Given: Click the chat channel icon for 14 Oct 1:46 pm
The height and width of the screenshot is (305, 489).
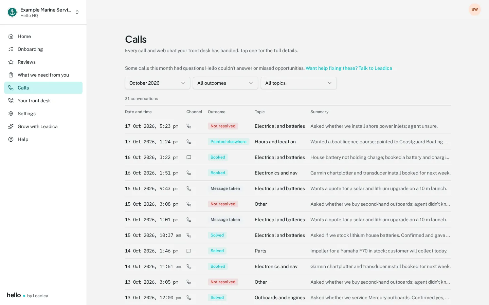Looking at the screenshot, I should pyautogui.click(x=189, y=251).
